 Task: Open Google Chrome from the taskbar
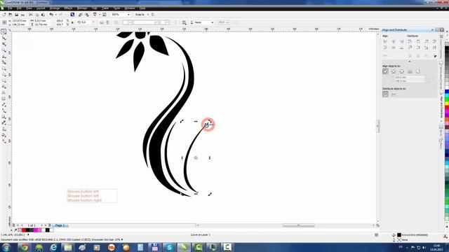[x=25, y=247]
